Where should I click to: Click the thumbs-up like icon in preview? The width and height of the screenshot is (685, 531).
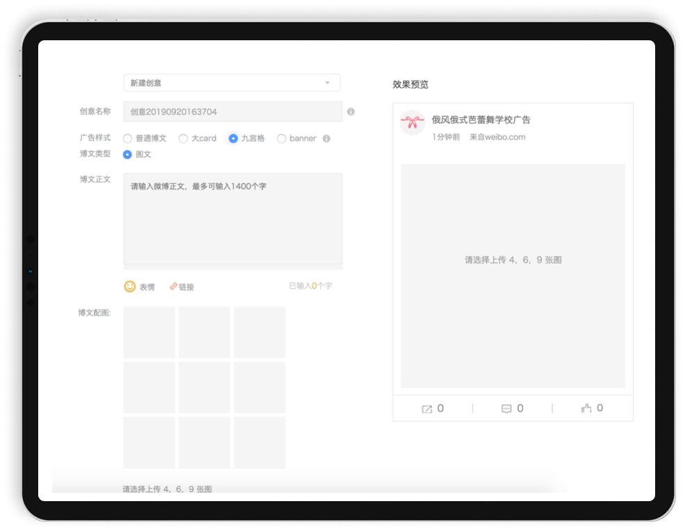pyautogui.click(x=586, y=409)
